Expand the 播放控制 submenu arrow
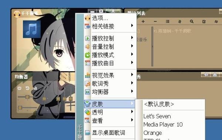Viewport: 222px width, 140px height. click(132, 38)
